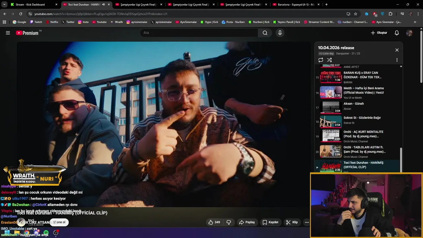Image resolution: width=423 pixels, height=238 pixels.
Task: Open the Insta bookmark
Action: click(x=83, y=22)
